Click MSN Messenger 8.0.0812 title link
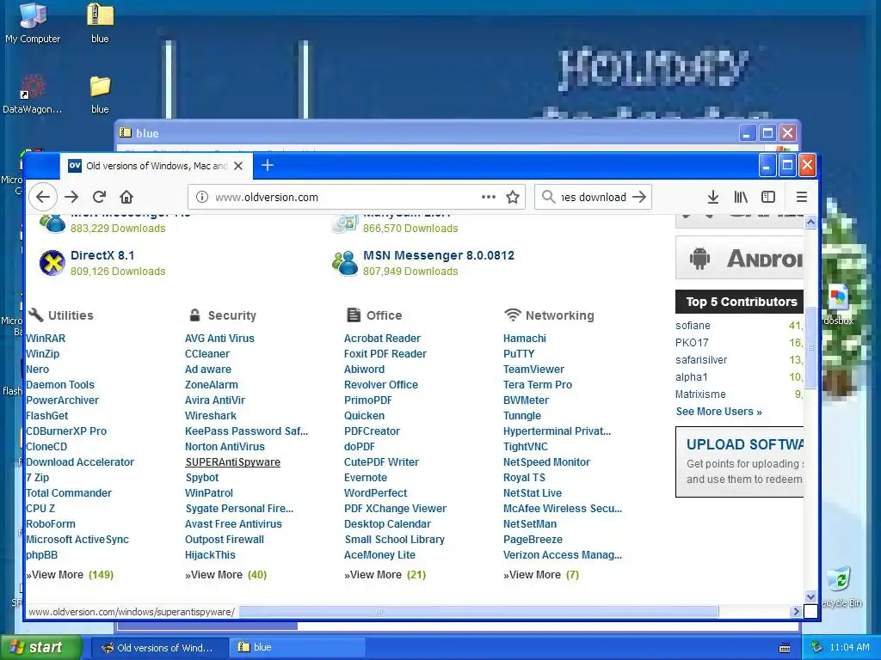 pos(438,255)
